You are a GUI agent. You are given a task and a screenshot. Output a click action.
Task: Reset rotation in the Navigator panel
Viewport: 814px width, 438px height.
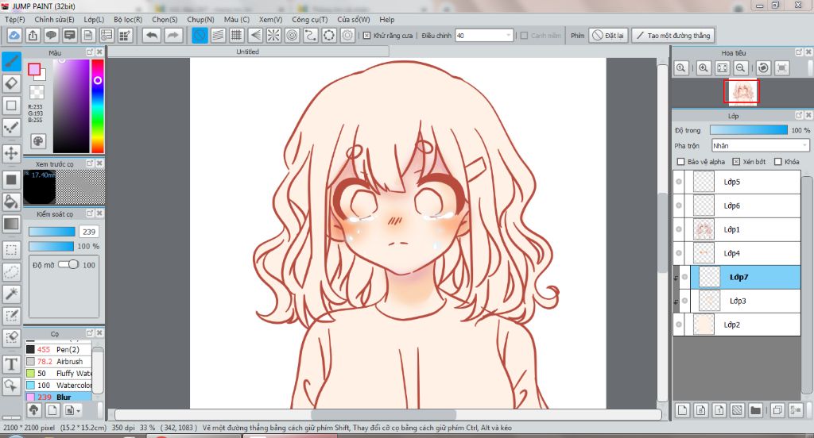pos(763,67)
